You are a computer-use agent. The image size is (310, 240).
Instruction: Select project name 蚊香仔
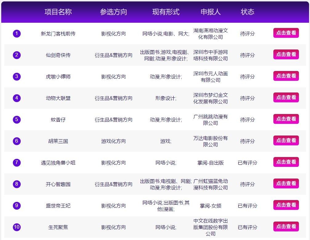coord(58,120)
